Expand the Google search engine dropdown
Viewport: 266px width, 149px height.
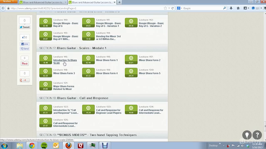tap(180, 8)
